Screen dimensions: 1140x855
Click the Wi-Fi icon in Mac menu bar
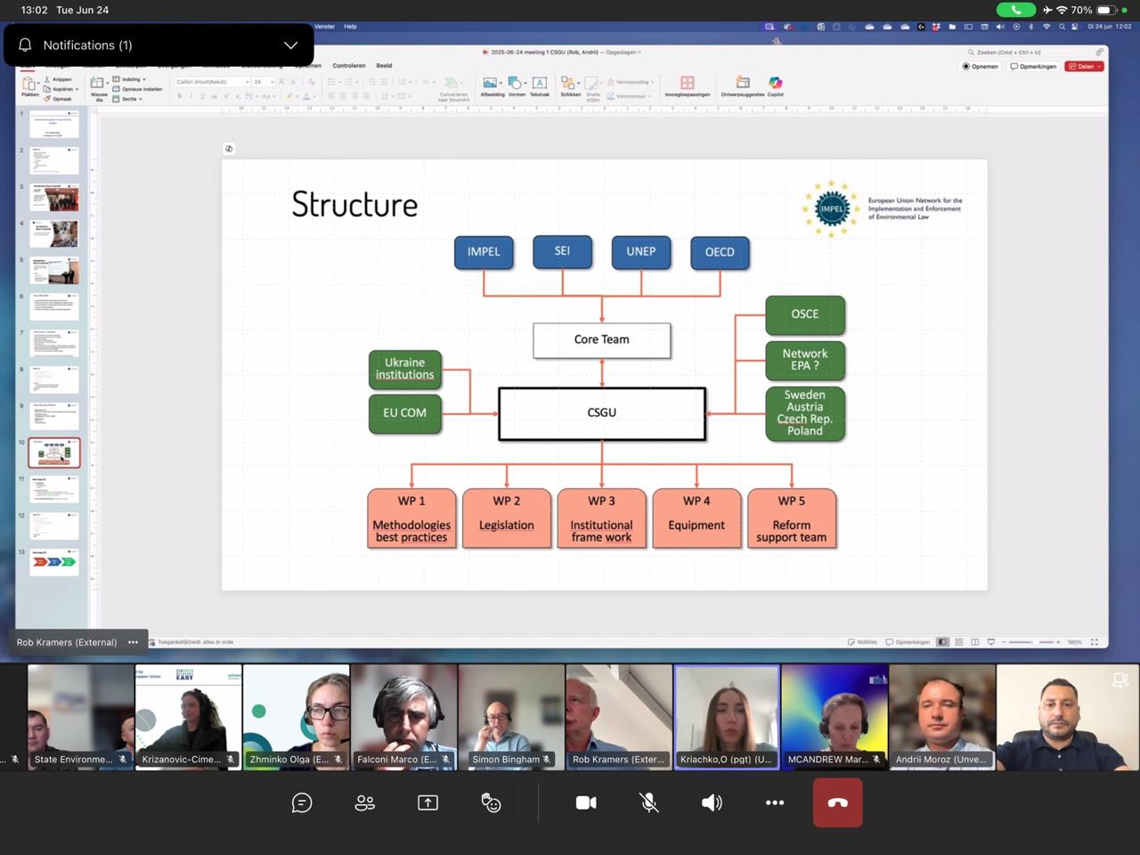1046,27
